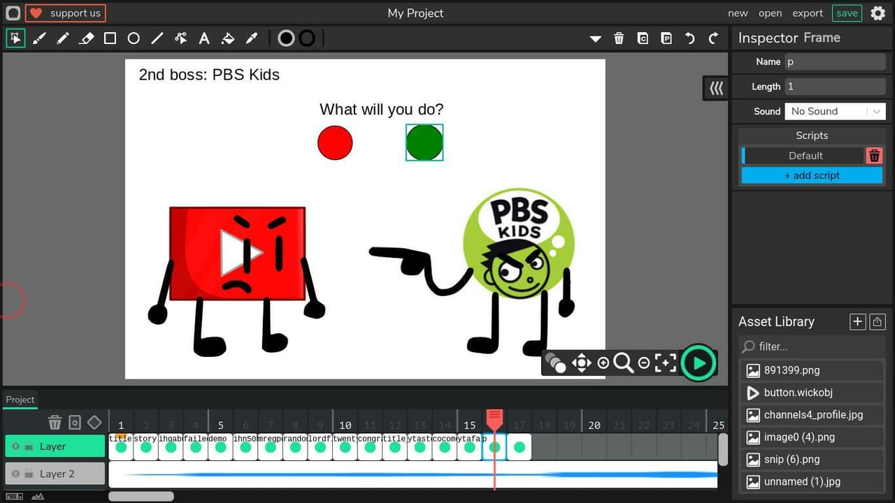Toggle the lock on Layer 2
895x503 pixels.
pyautogui.click(x=29, y=474)
